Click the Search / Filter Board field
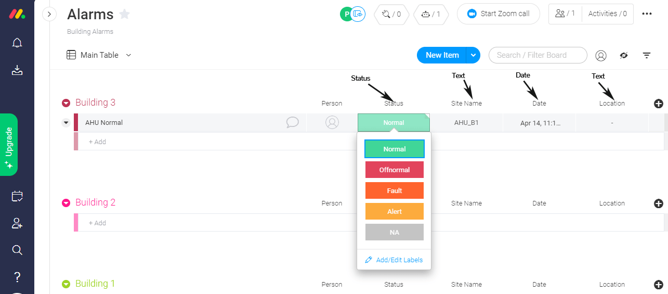668x294 pixels. pyautogui.click(x=538, y=55)
